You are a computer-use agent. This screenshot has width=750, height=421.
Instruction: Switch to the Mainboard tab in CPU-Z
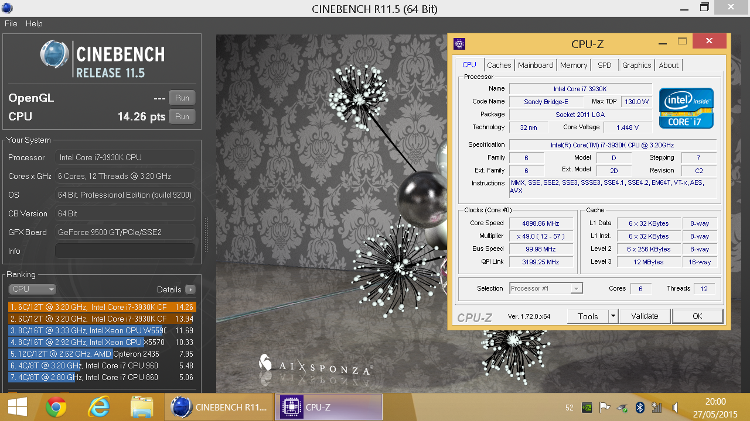(x=536, y=65)
